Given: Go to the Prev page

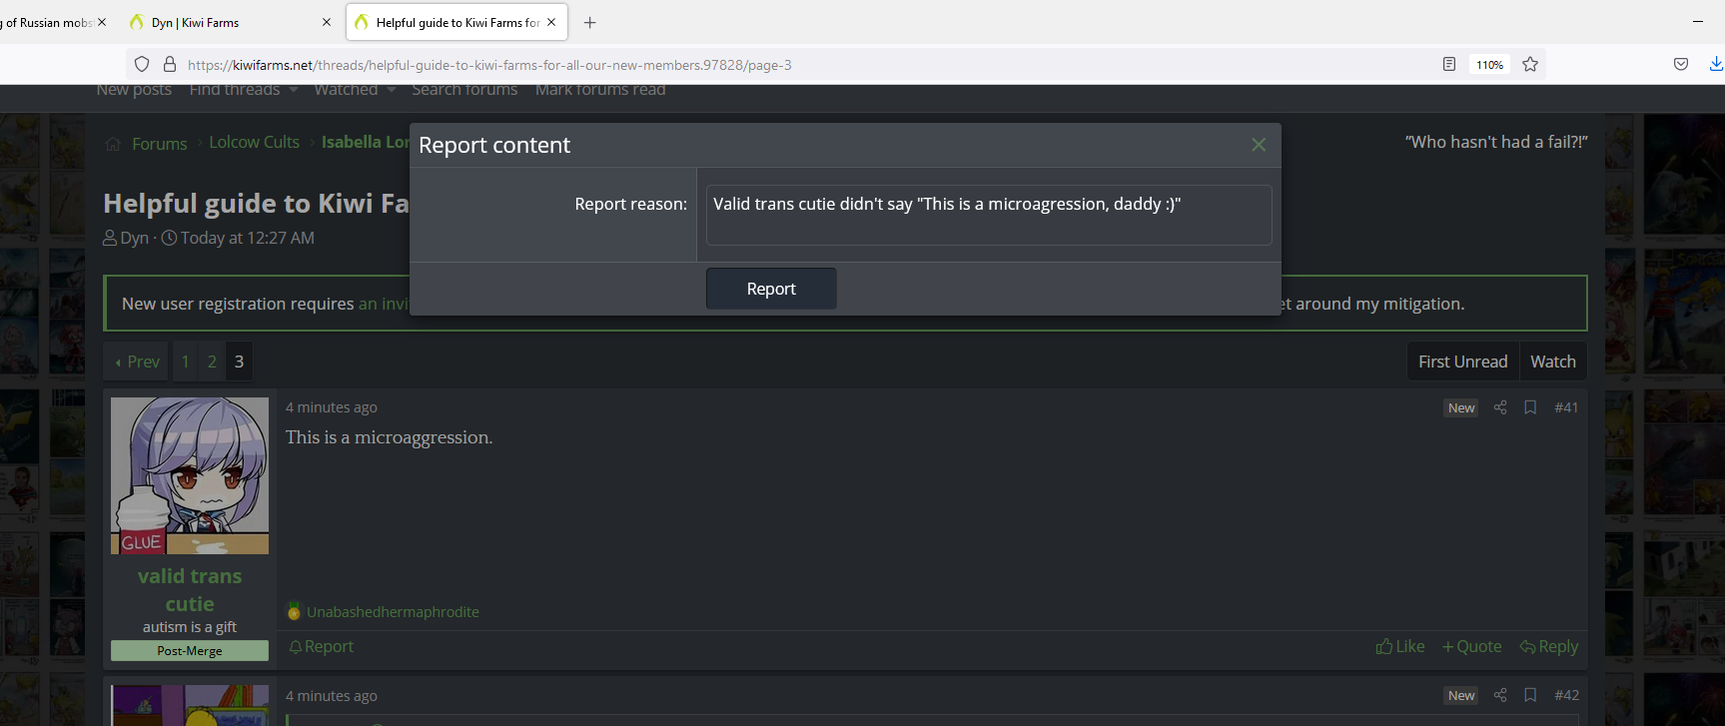Looking at the screenshot, I should pyautogui.click(x=137, y=362).
